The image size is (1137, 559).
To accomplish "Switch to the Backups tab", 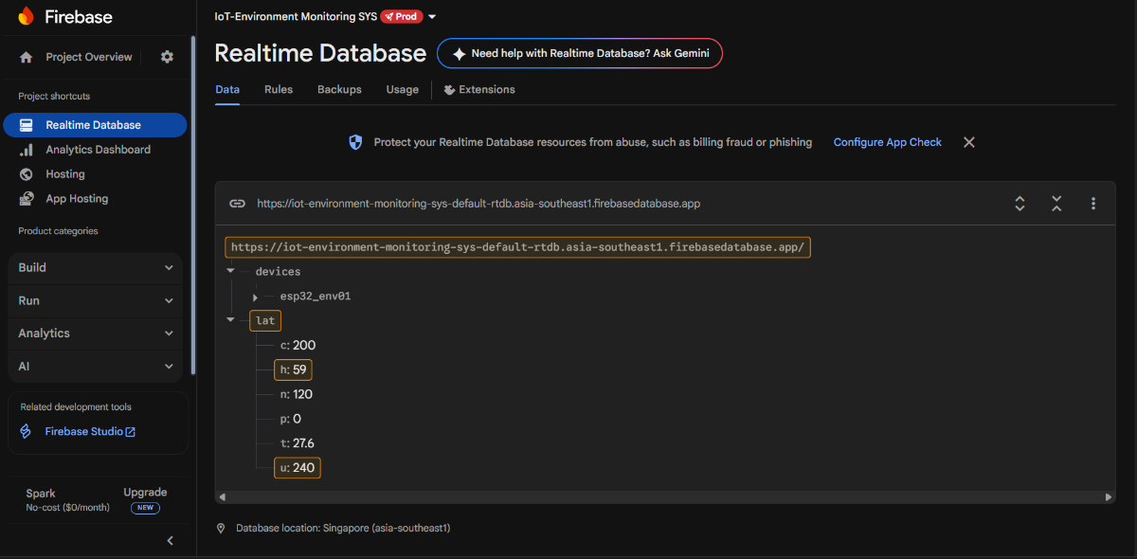I will point(339,89).
